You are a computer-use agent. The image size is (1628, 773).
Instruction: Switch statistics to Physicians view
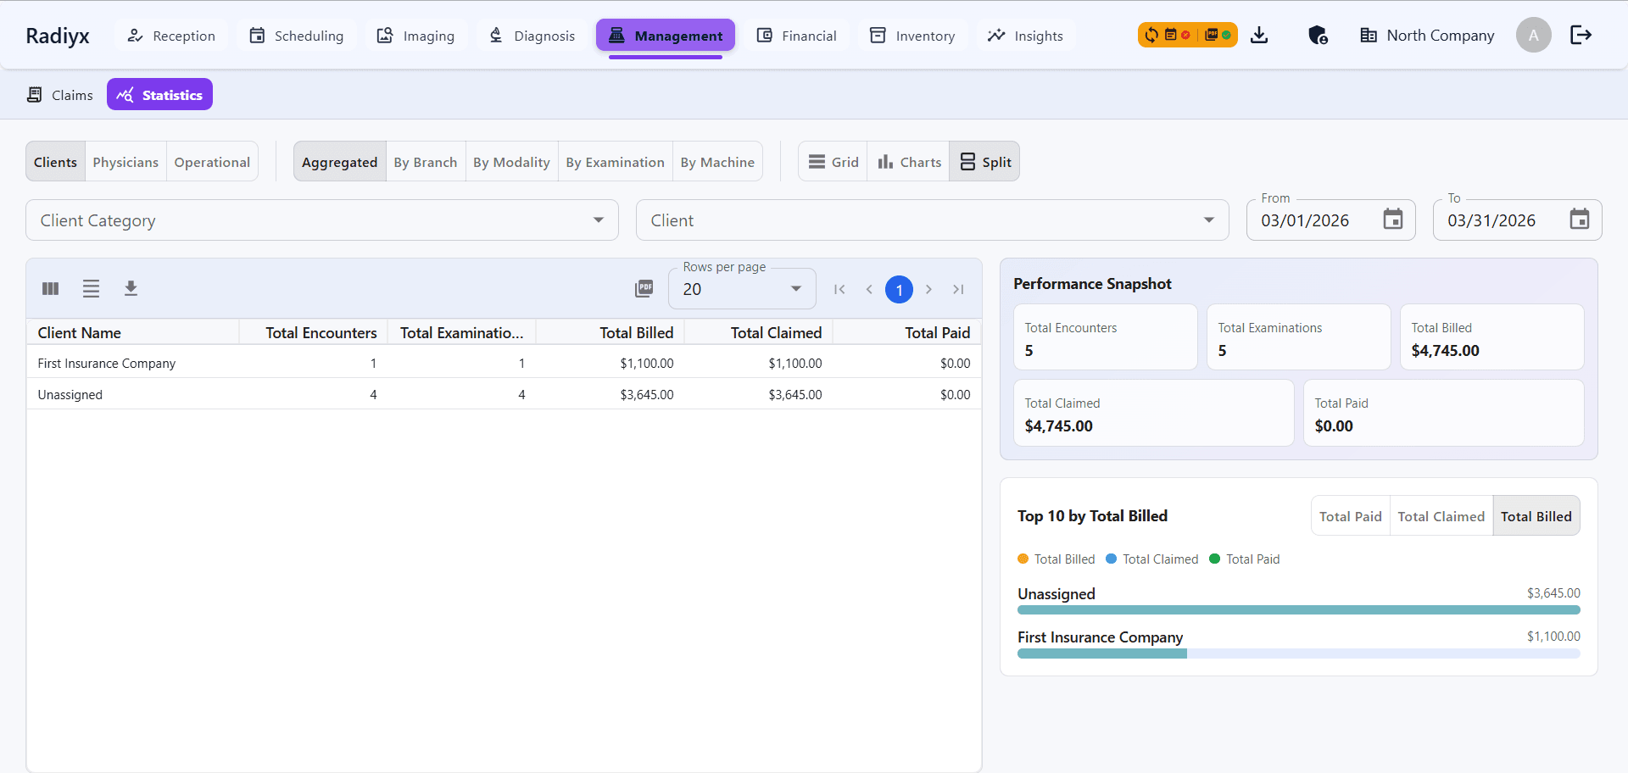point(125,162)
